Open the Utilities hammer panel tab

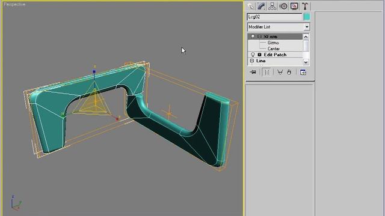coord(305,6)
